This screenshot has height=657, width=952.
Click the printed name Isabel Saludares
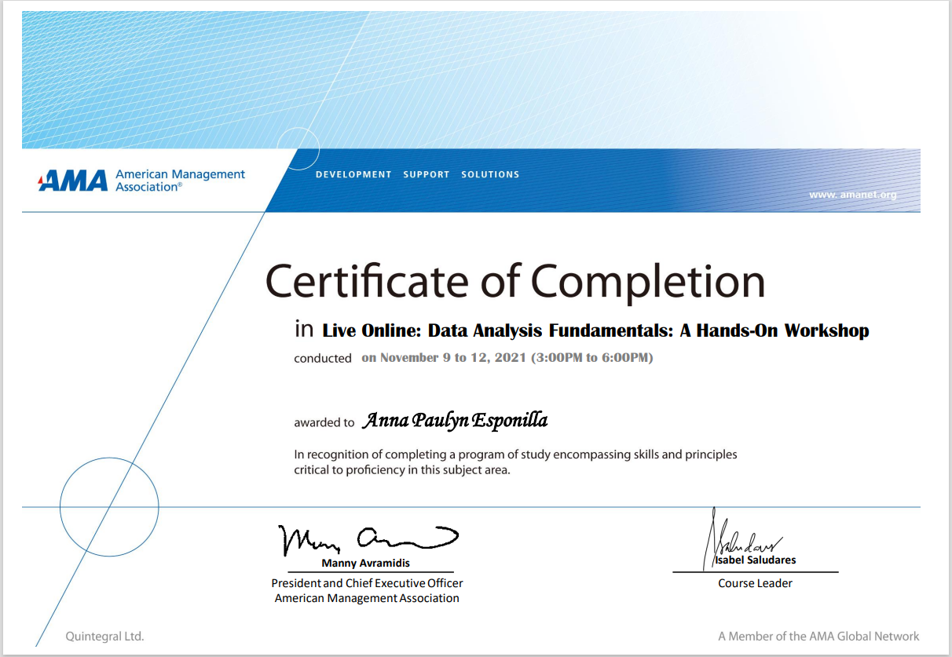pos(756,560)
